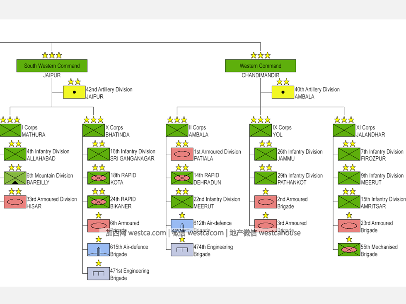Select the 40th Artillery Division yellow symbol
Viewport: 406px width, 304px height.
283,92
